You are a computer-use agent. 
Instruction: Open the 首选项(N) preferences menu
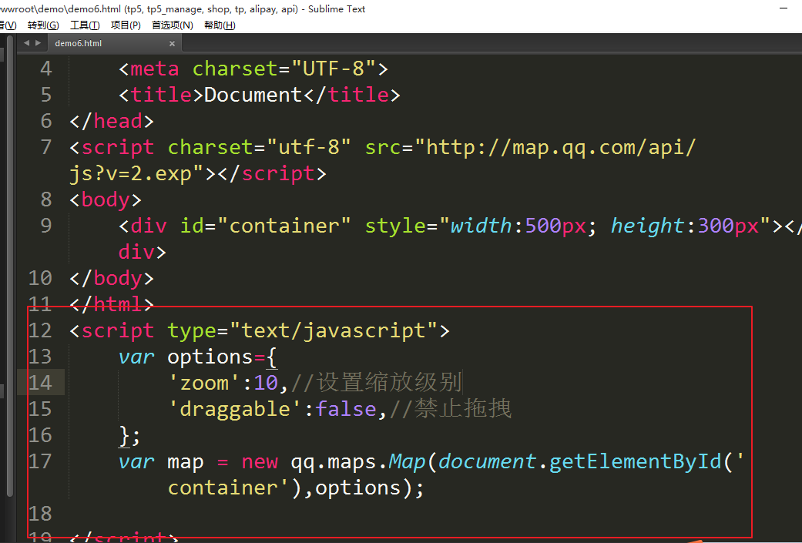[x=173, y=25]
